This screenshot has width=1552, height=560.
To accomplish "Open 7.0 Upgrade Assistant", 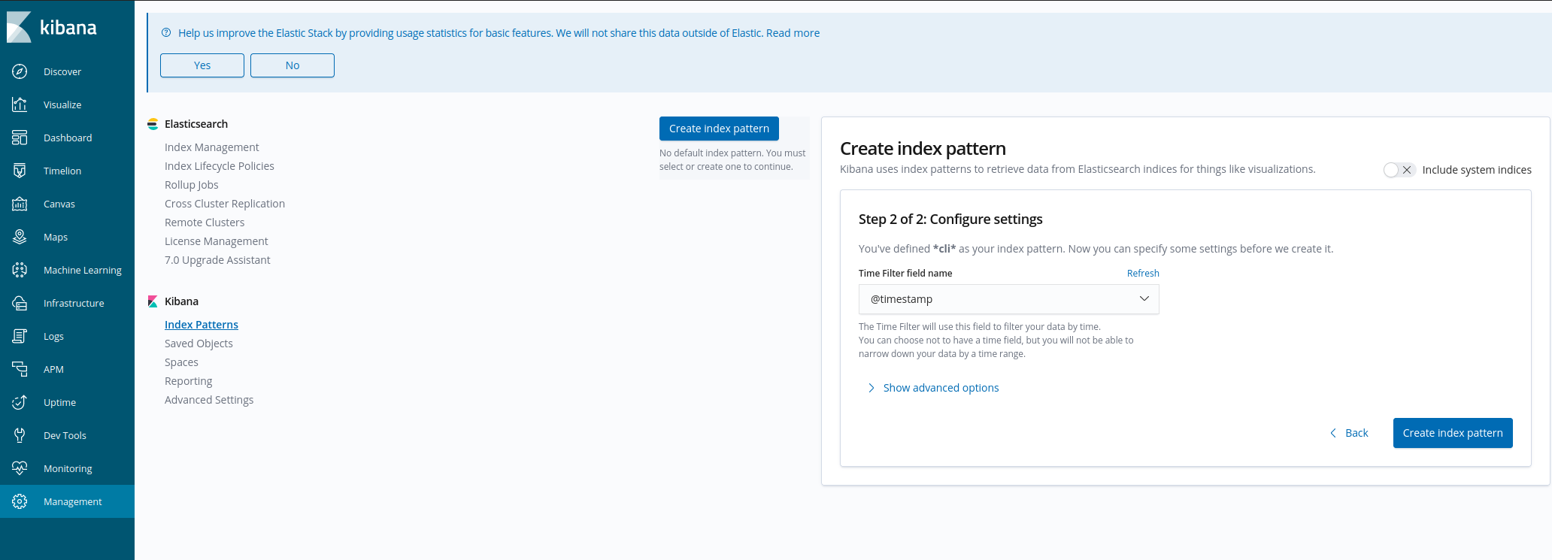I will pyautogui.click(x=217, y=260).
